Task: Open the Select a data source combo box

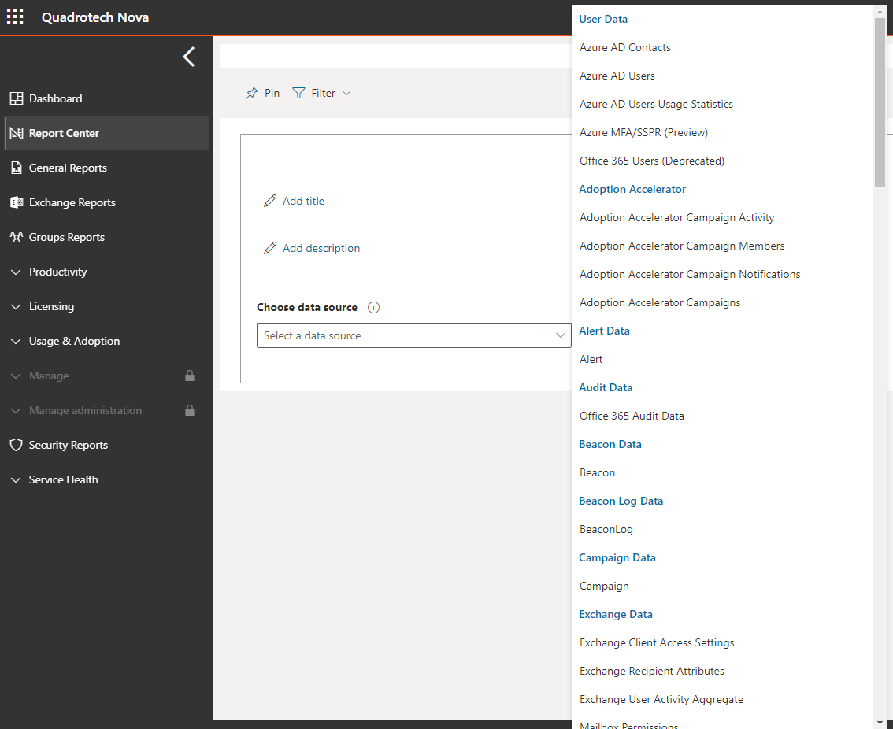Action: [x=414, y=335]
